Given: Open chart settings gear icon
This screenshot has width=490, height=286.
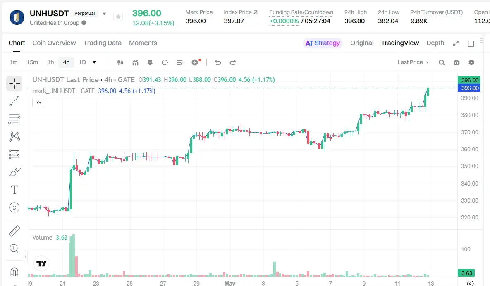Looking at the screenshot, I should tap(471, 62).
